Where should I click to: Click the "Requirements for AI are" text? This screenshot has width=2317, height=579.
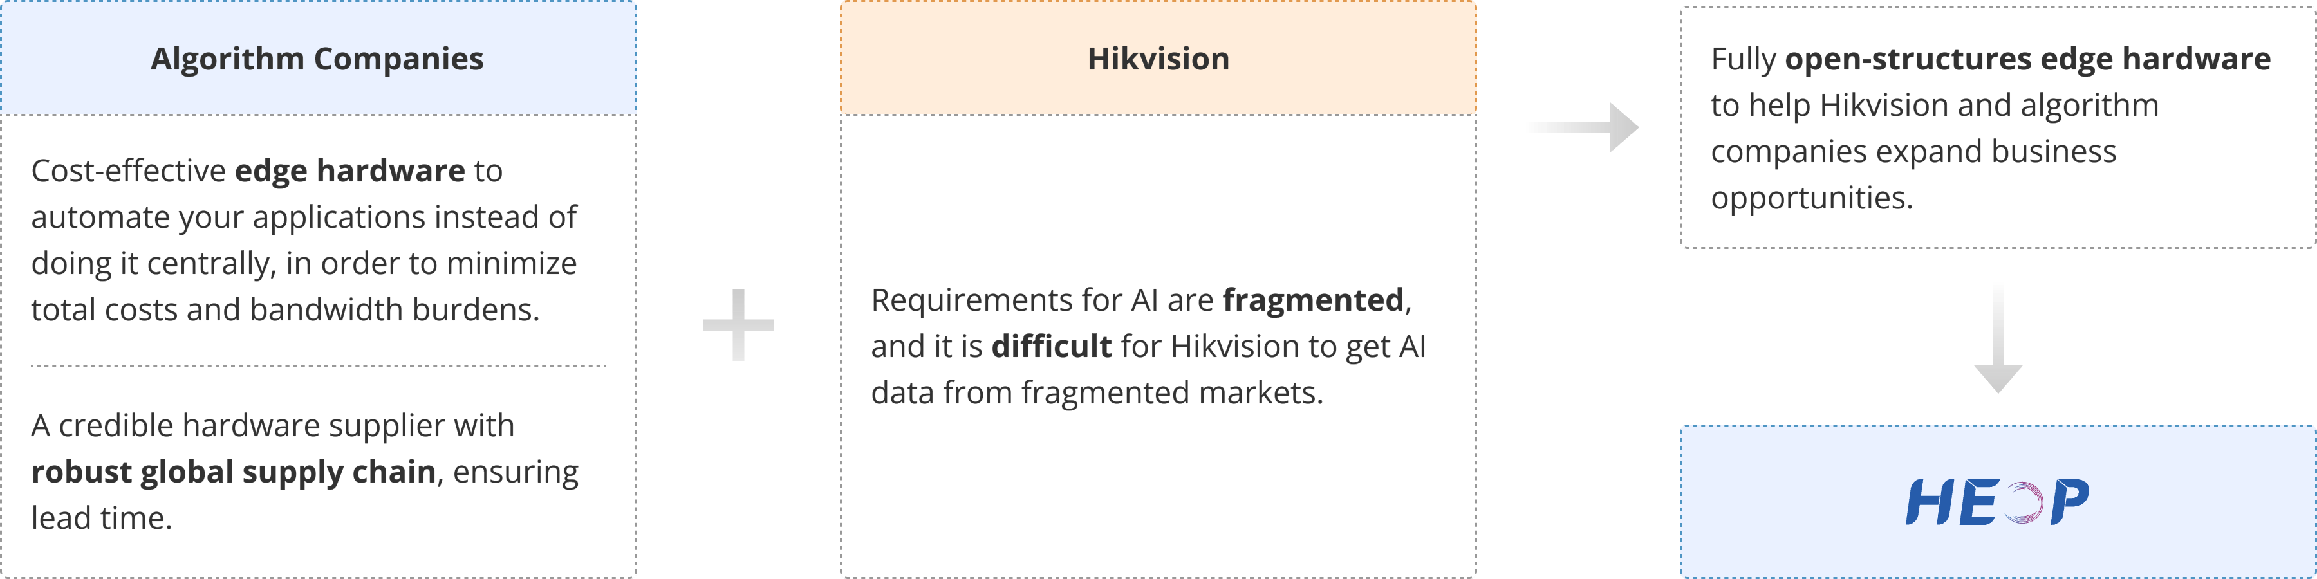[x=1041, y=299]
